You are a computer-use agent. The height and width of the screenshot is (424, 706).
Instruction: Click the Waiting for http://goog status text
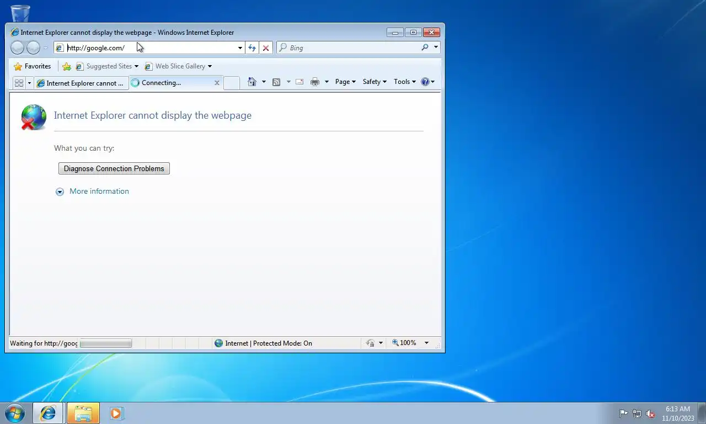[44, 343]
